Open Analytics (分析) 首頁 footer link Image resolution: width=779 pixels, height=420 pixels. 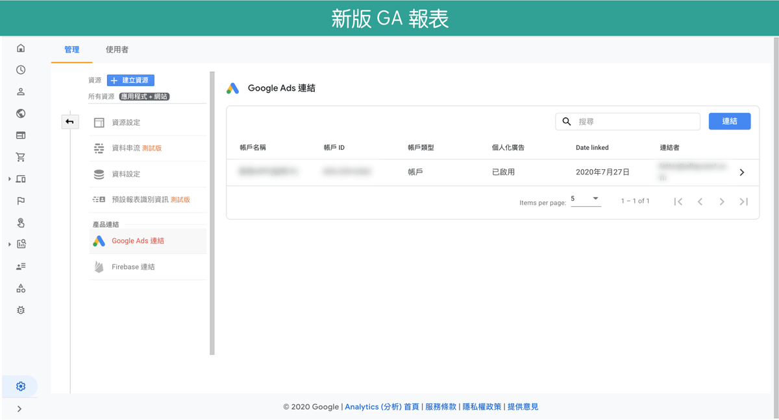pyautogui.click(x=382, y=407)
